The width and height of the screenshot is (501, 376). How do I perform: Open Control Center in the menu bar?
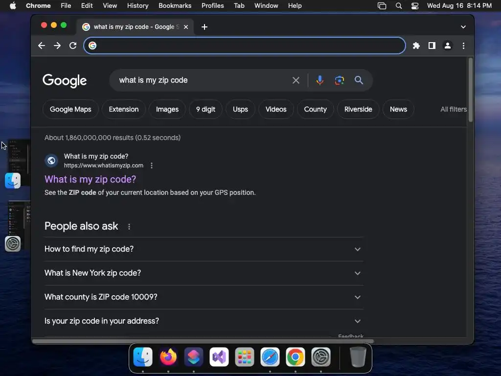coord(415,6)
